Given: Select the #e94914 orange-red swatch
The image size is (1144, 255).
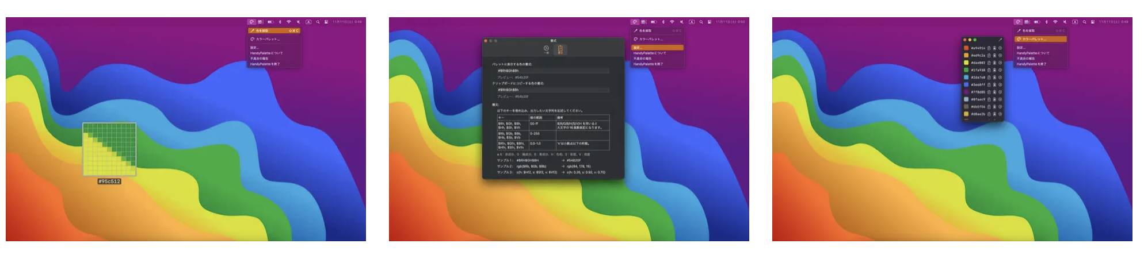Looking at the screenshot, I should pyautogui.click(x=966, y=48).
